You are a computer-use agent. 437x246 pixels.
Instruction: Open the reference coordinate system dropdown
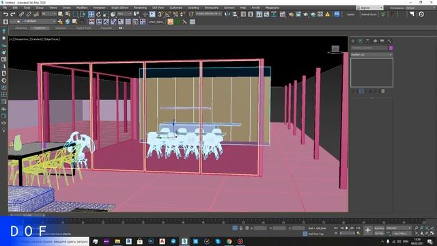click(124, 14)
